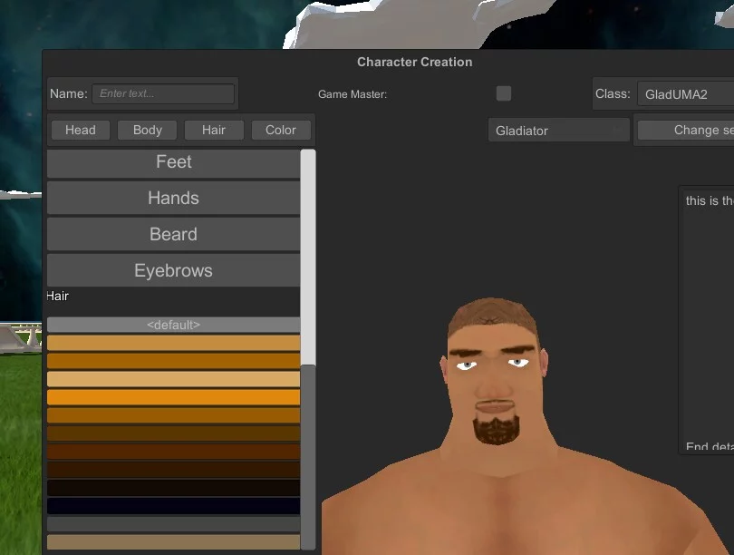Focus the Name text input field
This screenshot has height=555, width=734.
[163, 93]
